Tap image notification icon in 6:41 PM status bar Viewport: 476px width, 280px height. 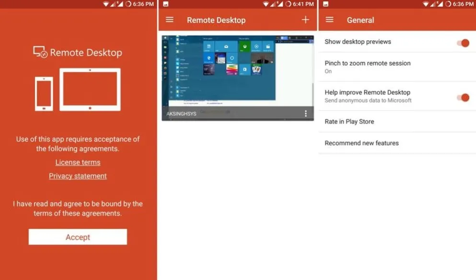point(166,4)
